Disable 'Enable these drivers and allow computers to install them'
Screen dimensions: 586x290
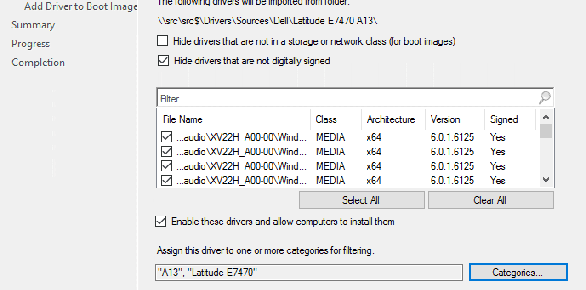click(x=160, y=221)
